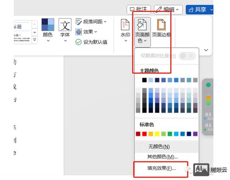Click the green dot on the network monitor widget

coord(208,85)
